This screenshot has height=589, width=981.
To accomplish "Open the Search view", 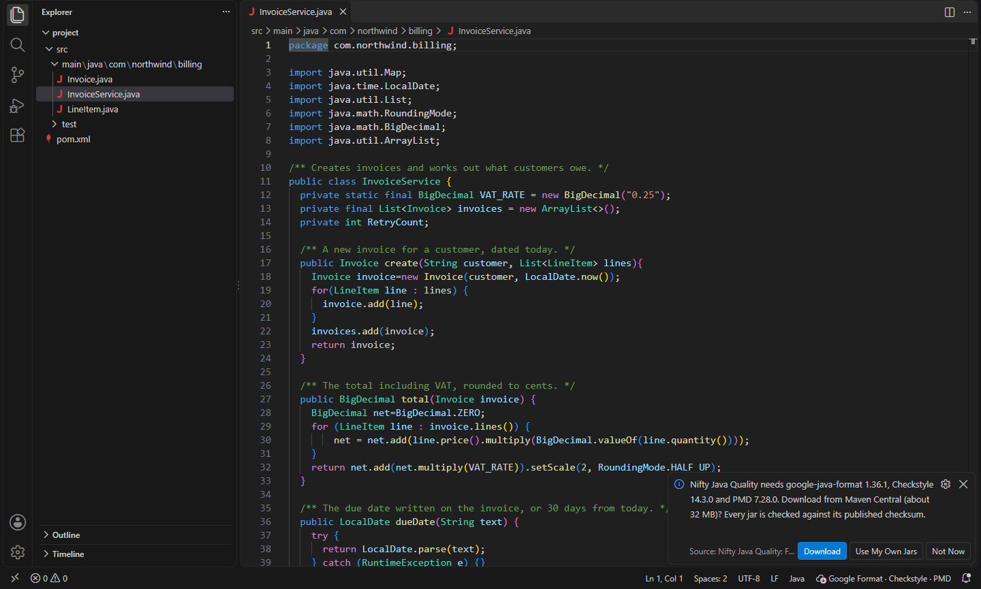I will (18, 45).
